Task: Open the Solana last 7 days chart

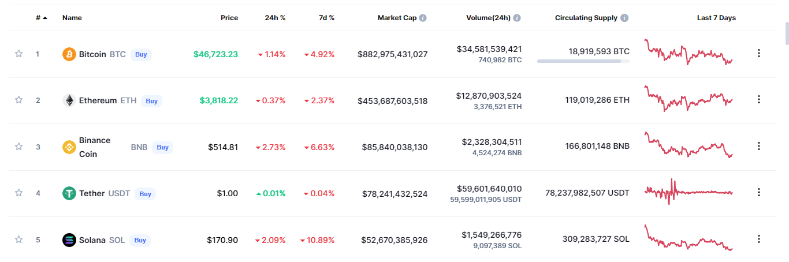Action: [x=688, y=238]
